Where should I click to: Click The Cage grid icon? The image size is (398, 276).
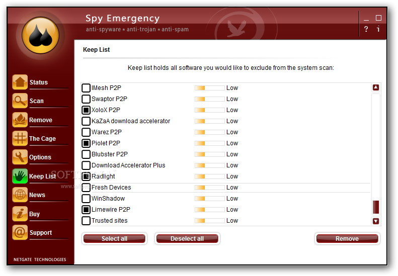[x=20, y=138]
